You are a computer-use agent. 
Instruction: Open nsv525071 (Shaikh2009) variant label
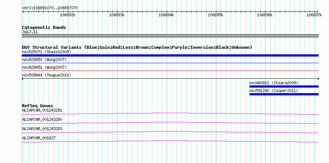47,52
